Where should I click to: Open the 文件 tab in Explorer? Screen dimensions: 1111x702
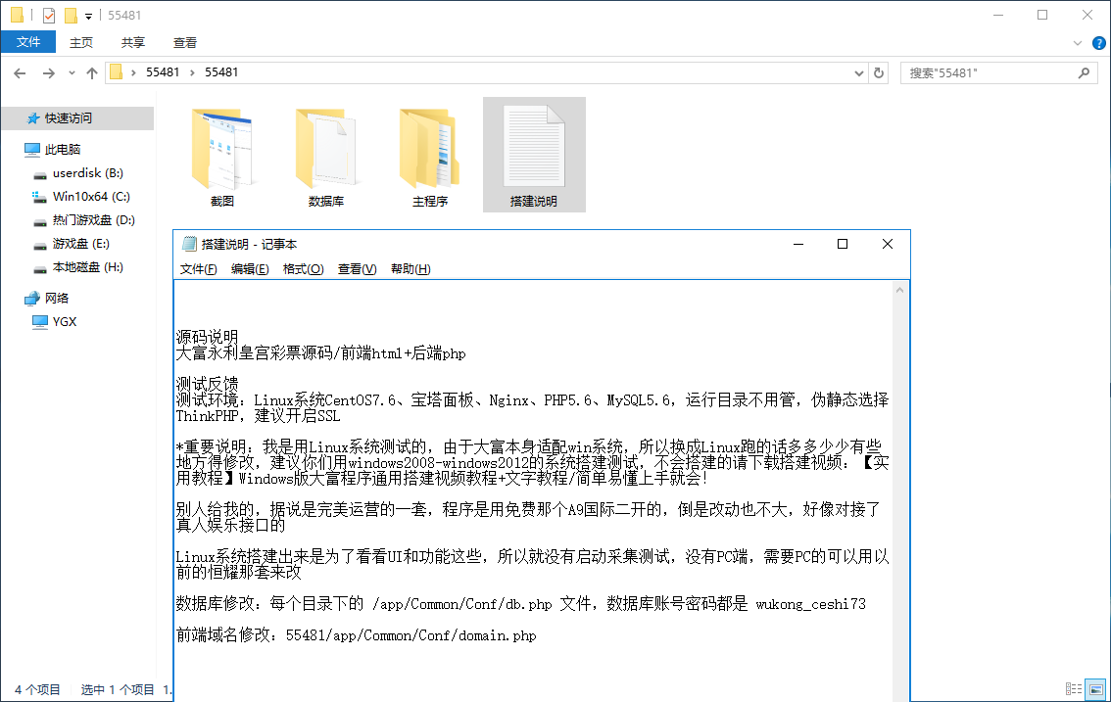(28, 43)
